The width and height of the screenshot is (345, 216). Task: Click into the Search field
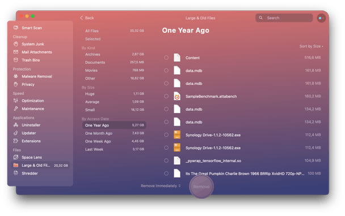pyautogui.click(x=284, y=18)
